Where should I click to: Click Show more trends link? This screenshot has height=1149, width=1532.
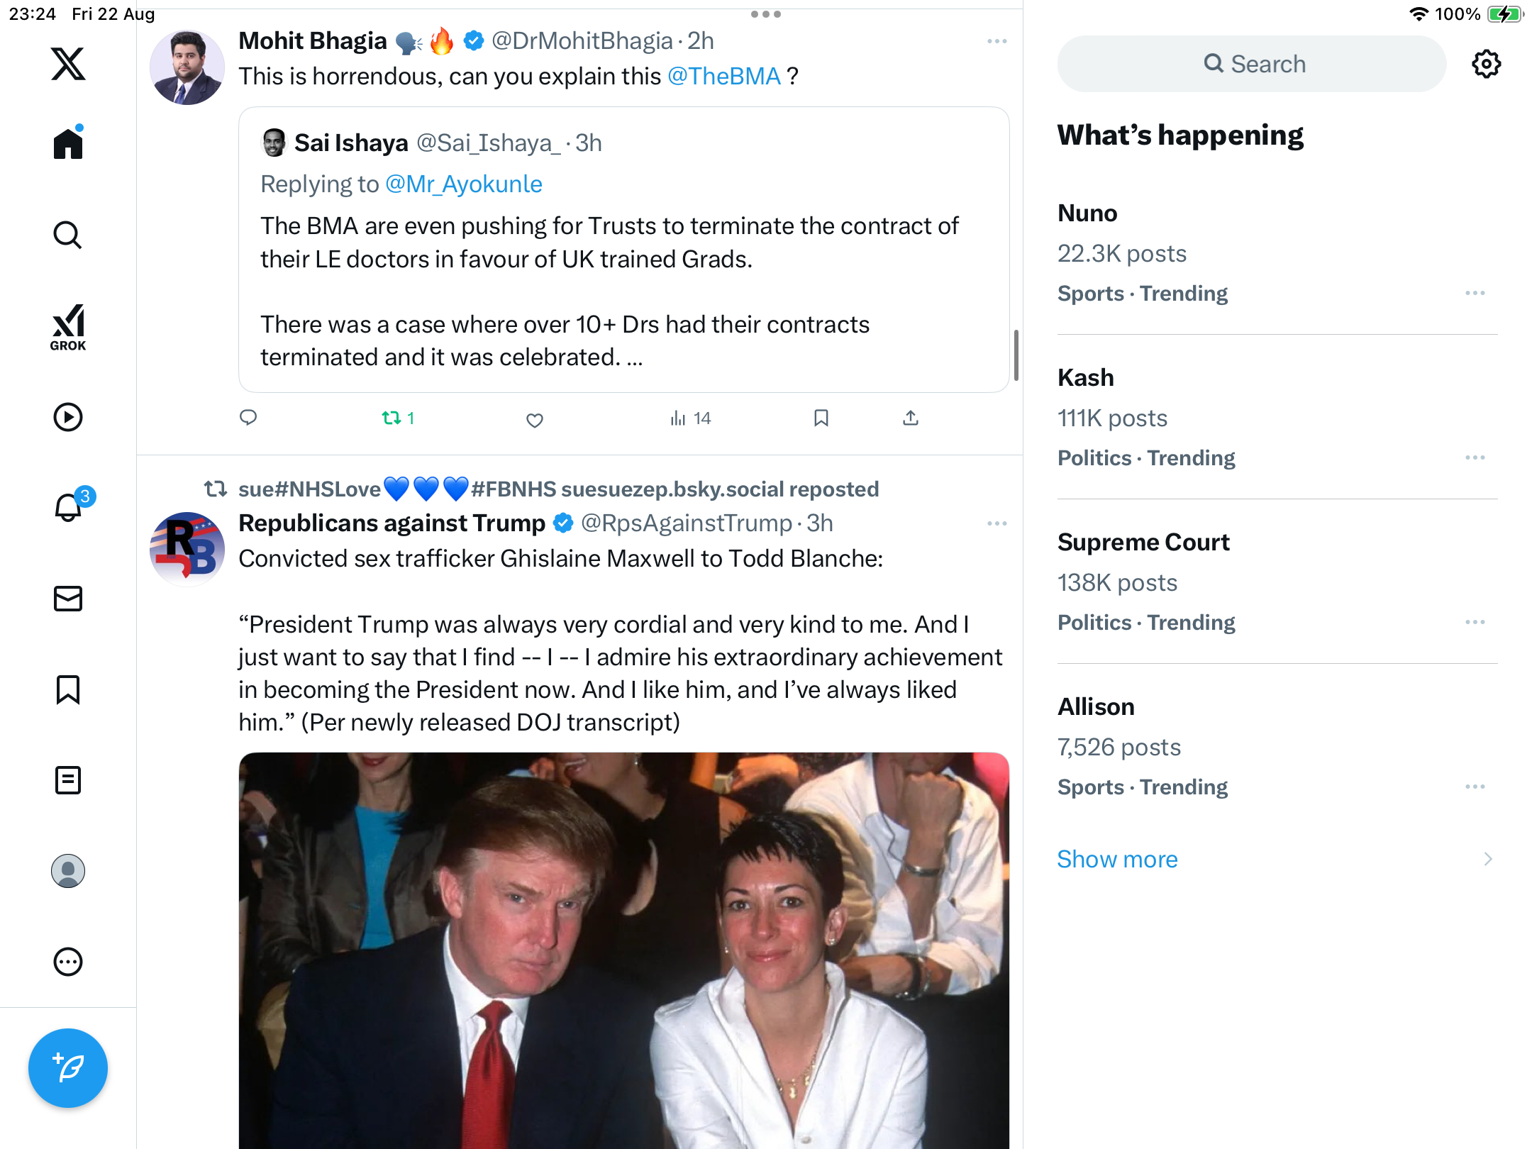coord(1117,859)
